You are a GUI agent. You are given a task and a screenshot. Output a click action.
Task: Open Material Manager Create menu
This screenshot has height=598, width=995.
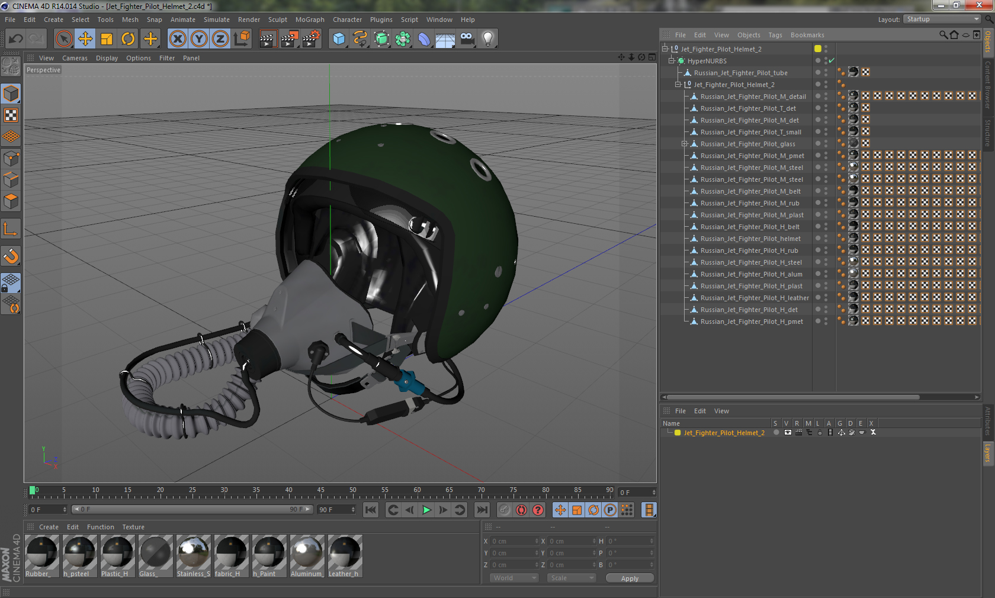[49, 527]
